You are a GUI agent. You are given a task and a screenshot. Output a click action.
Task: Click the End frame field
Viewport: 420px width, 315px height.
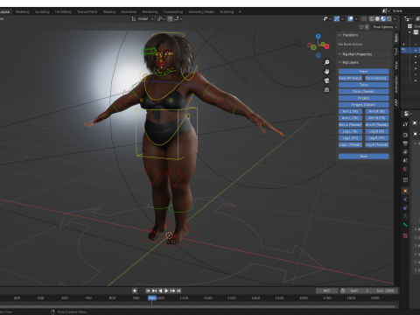pyautogui.click(x=385, y=290)
